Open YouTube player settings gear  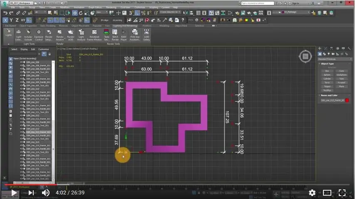312,193
